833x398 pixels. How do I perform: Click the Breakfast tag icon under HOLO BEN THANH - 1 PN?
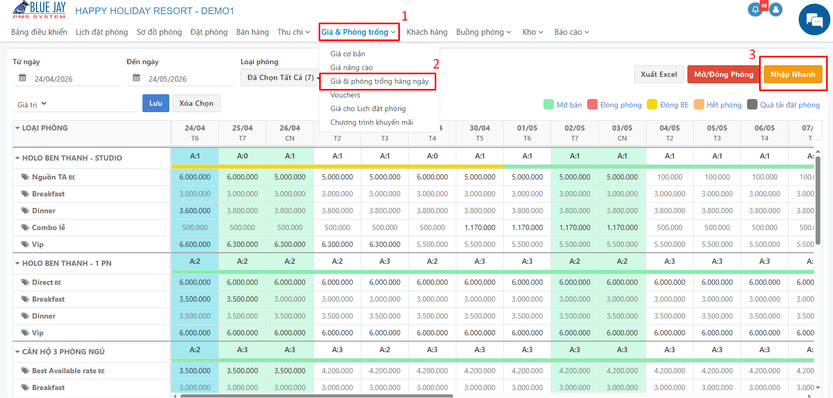(x=25, y=299)
